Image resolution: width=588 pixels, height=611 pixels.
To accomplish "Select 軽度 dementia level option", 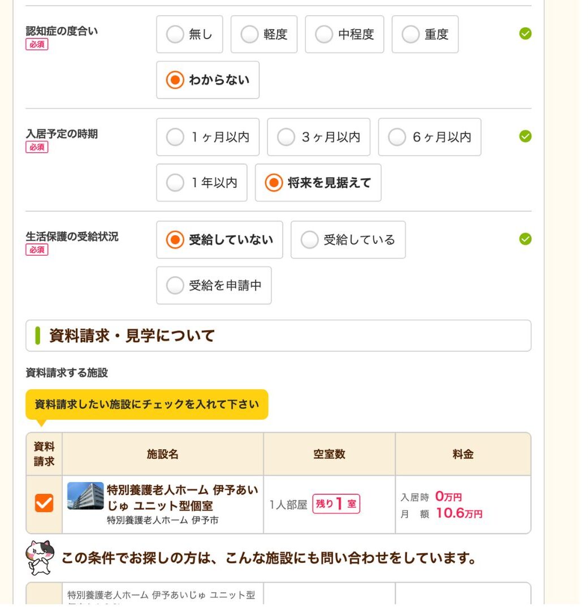I will (264, 35).
